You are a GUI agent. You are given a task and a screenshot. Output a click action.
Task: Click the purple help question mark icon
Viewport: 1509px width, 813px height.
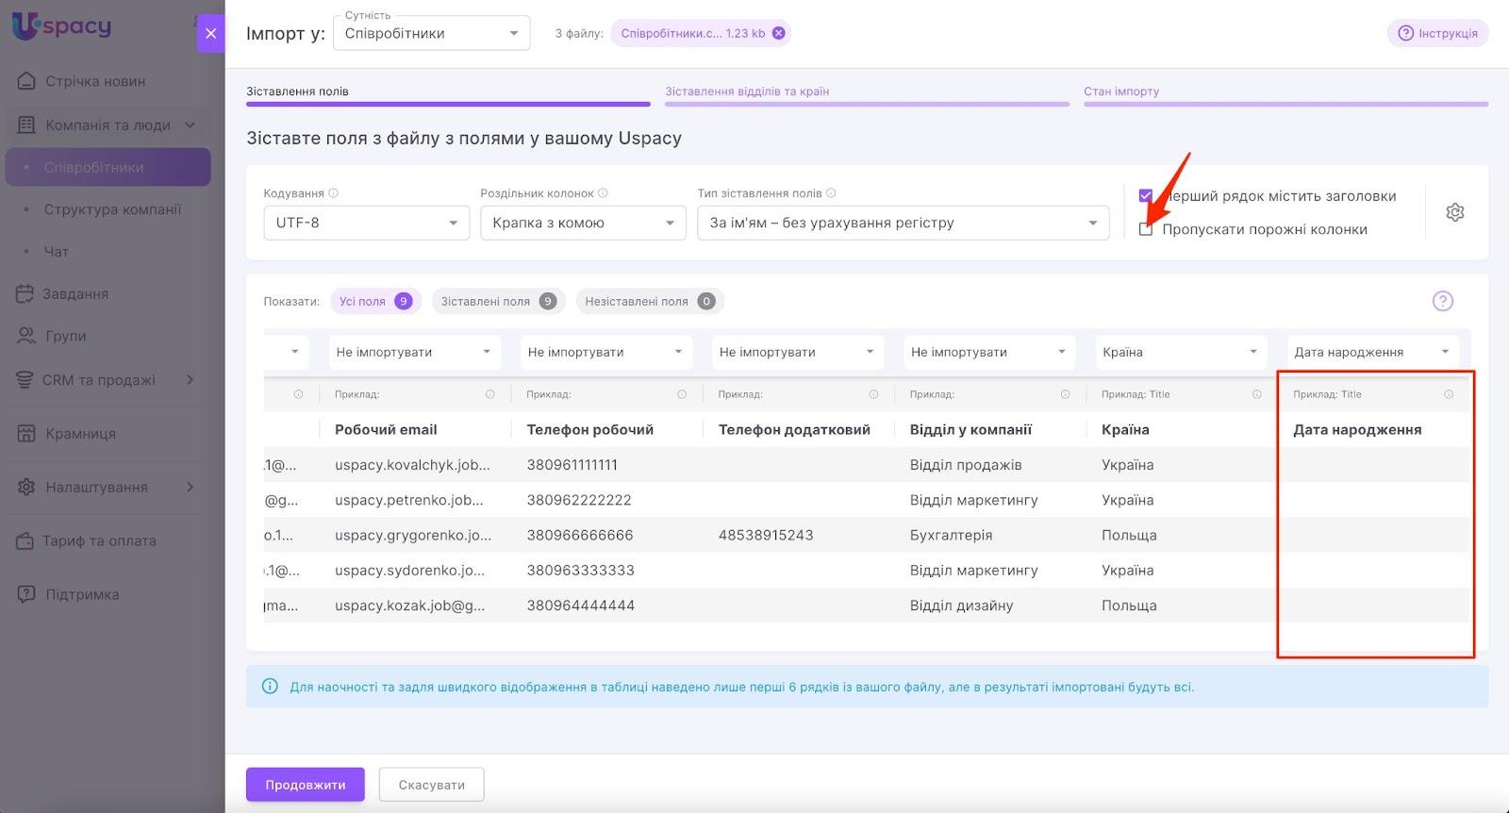1442,301
